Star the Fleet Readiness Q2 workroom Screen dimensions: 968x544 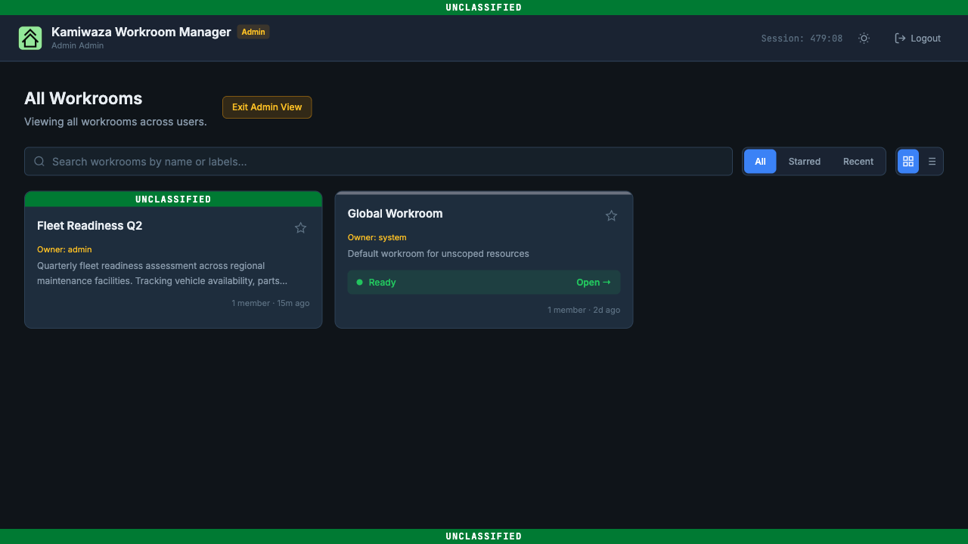pos(300,227)
